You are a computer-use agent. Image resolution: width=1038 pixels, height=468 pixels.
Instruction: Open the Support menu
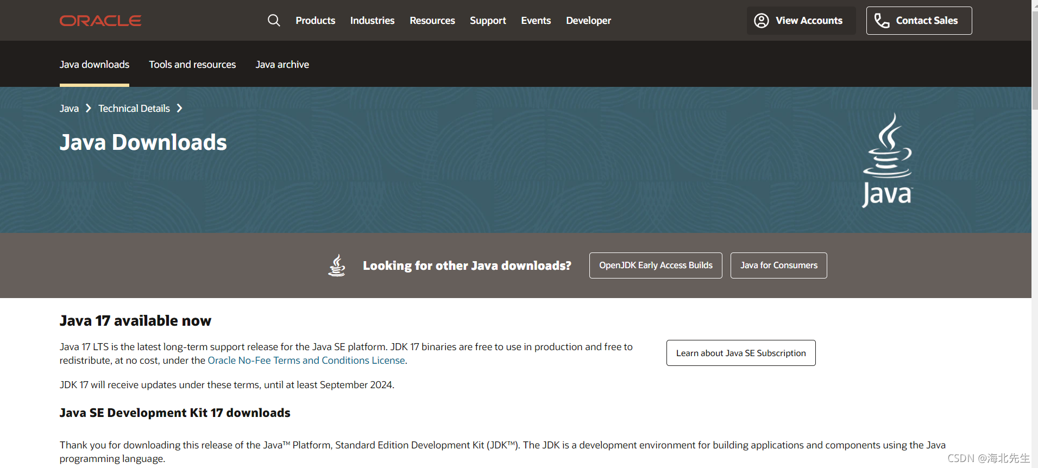[x=488, y=21]
